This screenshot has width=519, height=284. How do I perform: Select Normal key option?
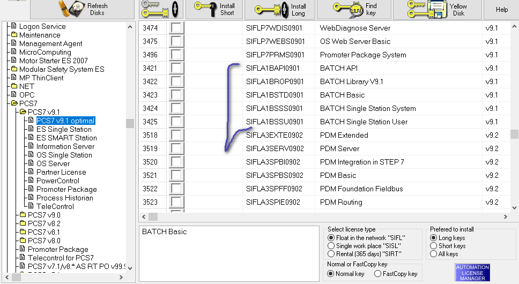click(330, 274)
